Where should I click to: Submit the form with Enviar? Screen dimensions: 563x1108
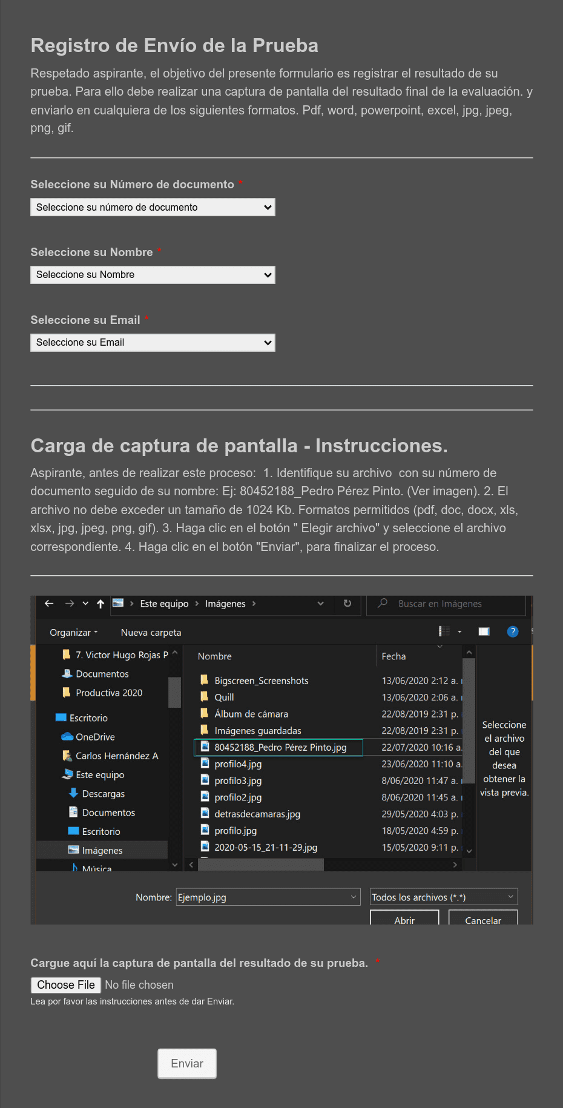[x=187, y=1064]
